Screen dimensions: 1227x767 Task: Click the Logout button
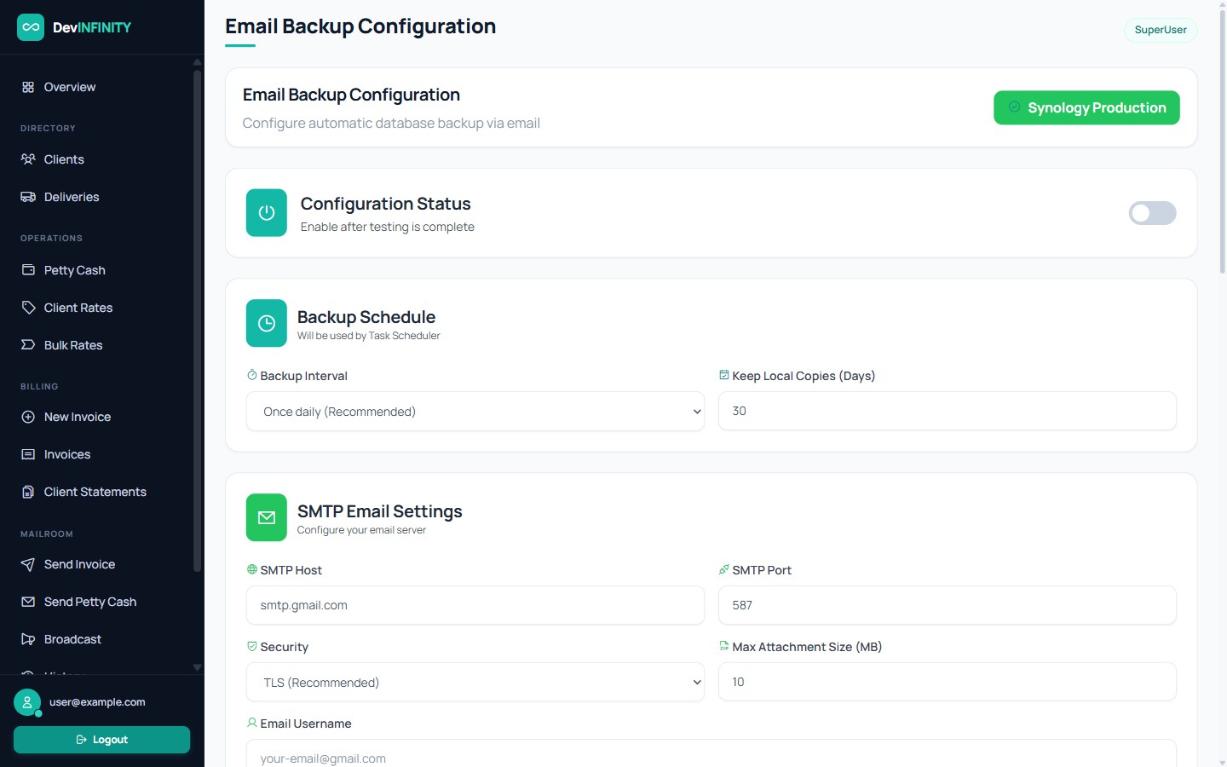click(101, 740)
